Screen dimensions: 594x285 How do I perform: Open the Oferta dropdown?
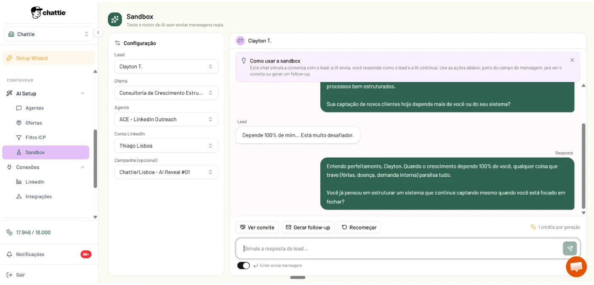166,93
